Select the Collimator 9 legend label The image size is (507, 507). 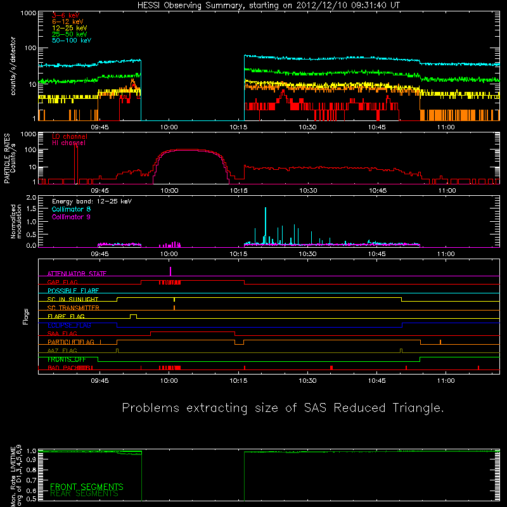point(71,217)
